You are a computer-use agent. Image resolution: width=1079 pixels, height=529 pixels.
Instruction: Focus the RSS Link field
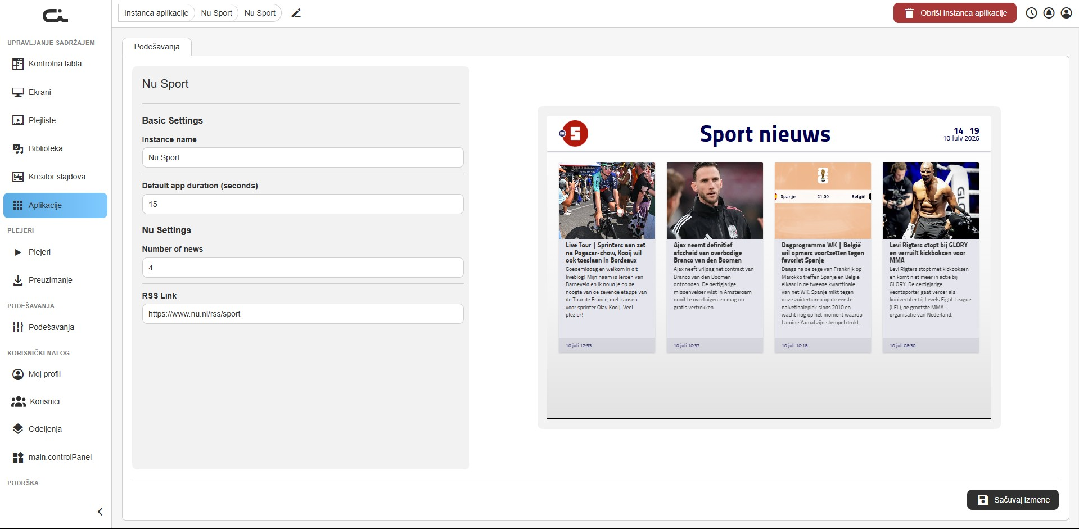click(303, 314)
